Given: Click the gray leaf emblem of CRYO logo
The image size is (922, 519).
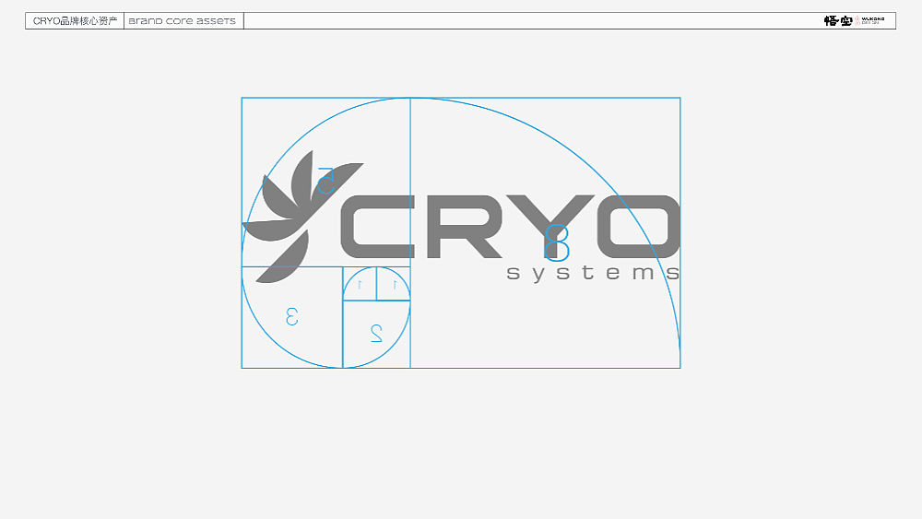Looking at the screenshot, I should 302,217.
